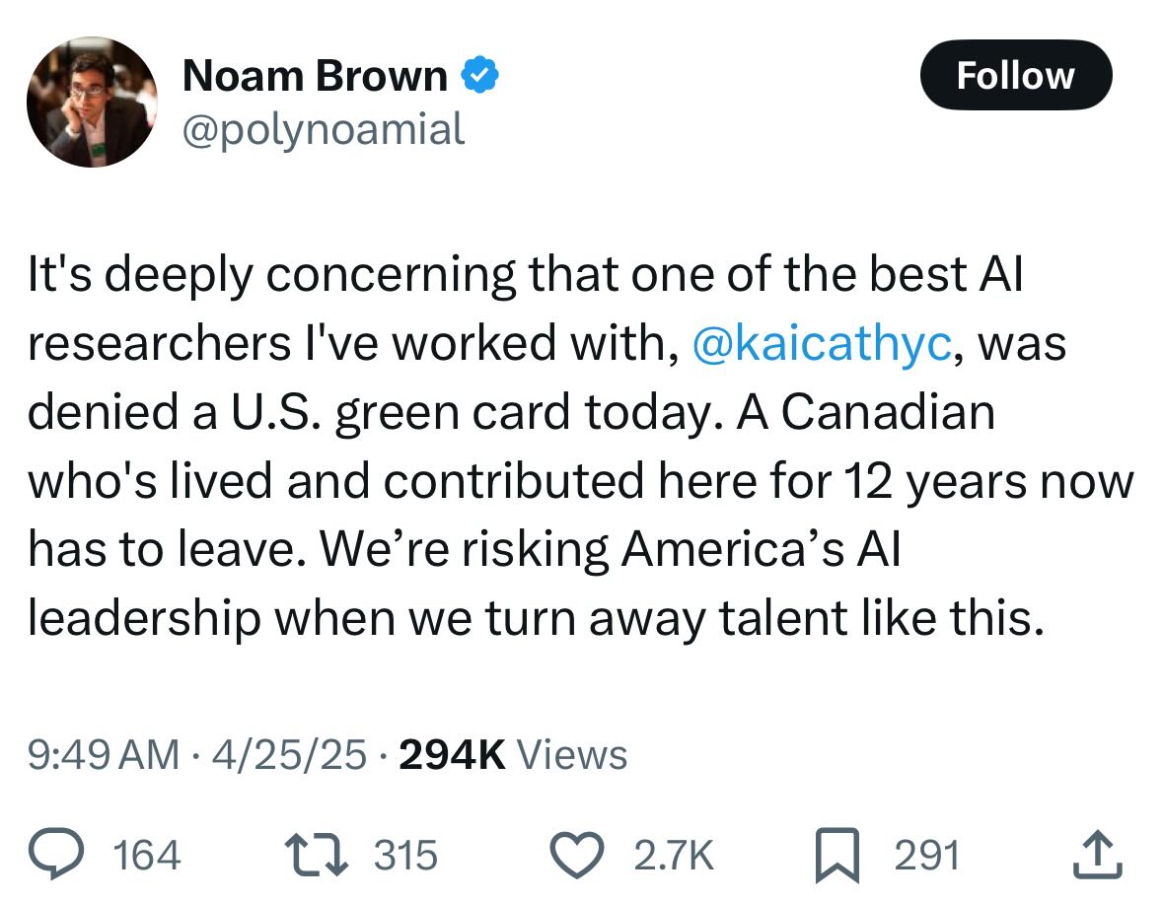The image size is (1163, 901).
Task: Click the blue verified badge
Action: [479, 75]
